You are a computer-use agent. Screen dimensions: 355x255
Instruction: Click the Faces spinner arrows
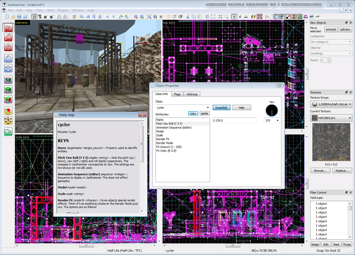329,60
